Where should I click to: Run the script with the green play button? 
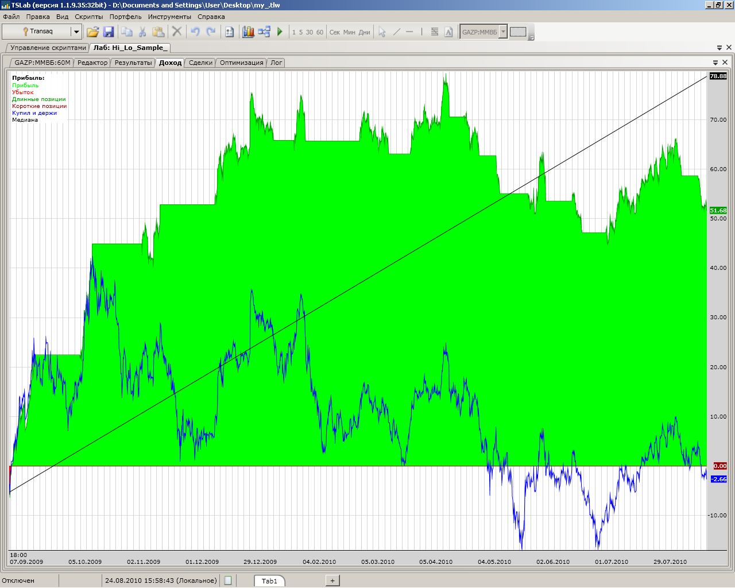click(280, 32)
